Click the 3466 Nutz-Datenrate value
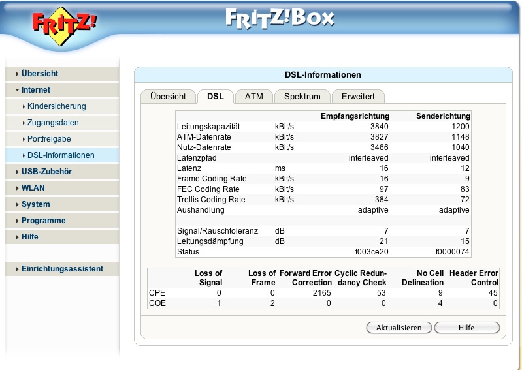 380,147
